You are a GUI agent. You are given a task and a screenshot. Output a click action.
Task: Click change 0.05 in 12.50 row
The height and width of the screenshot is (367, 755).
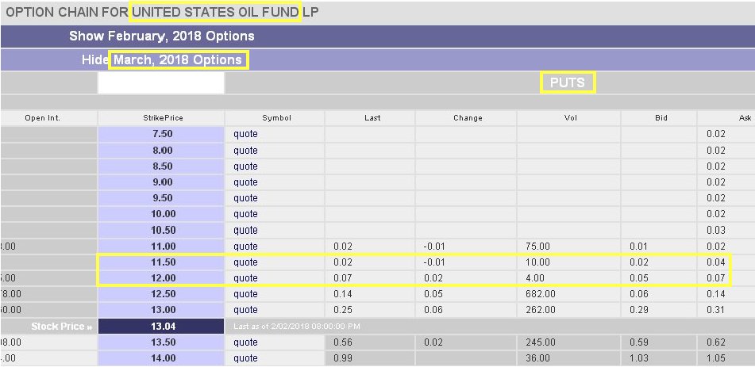(x=433, y=294)
